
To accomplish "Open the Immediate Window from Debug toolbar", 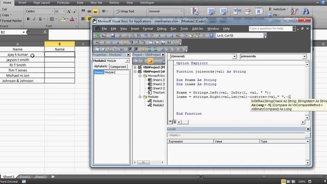I will [157, 42].
